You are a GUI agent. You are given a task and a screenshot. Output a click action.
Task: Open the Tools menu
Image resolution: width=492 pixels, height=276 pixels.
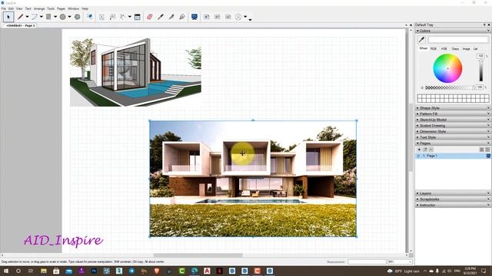pos(51,8)
